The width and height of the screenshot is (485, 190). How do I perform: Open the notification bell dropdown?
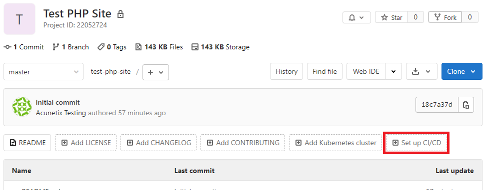tap(356, 17)
